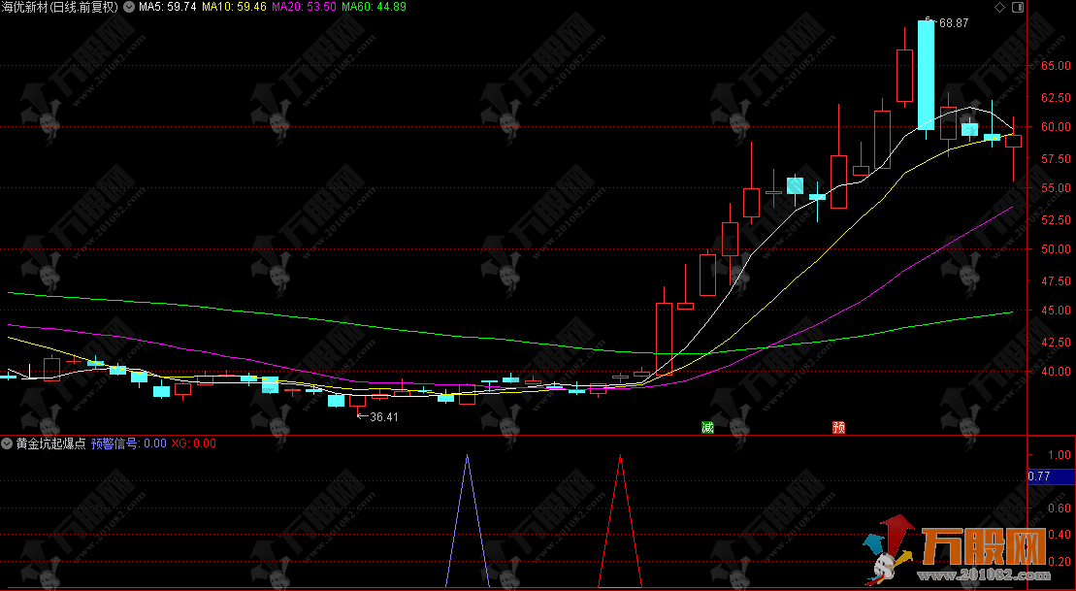Click the red 预 marker icon
The image size is (1076, 591).
click(x=838, y=427)
